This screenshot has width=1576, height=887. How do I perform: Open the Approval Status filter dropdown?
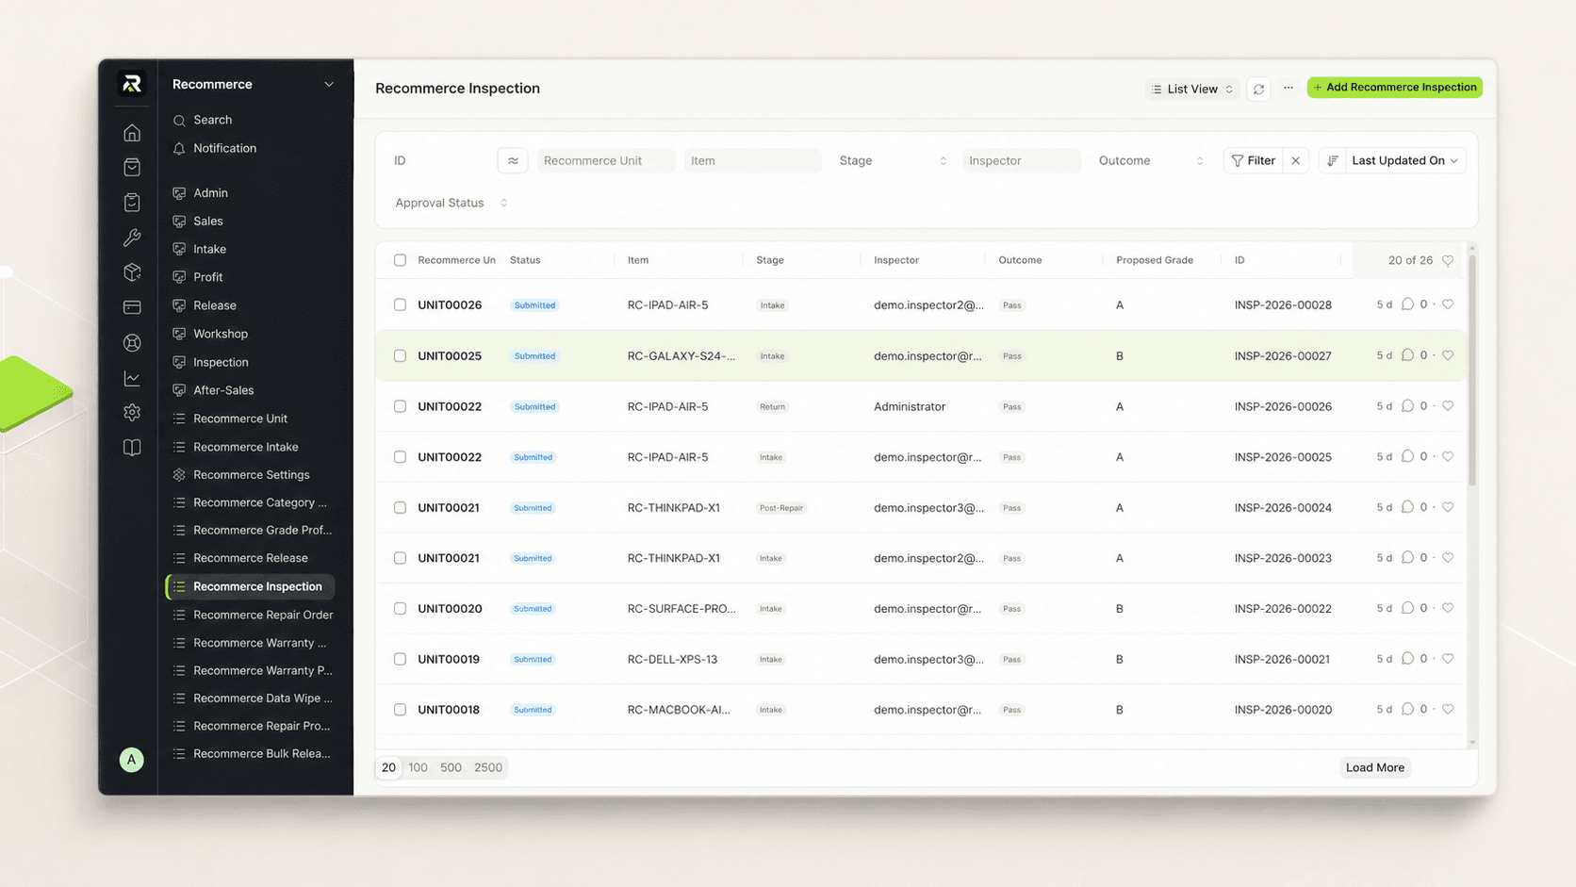451,203
